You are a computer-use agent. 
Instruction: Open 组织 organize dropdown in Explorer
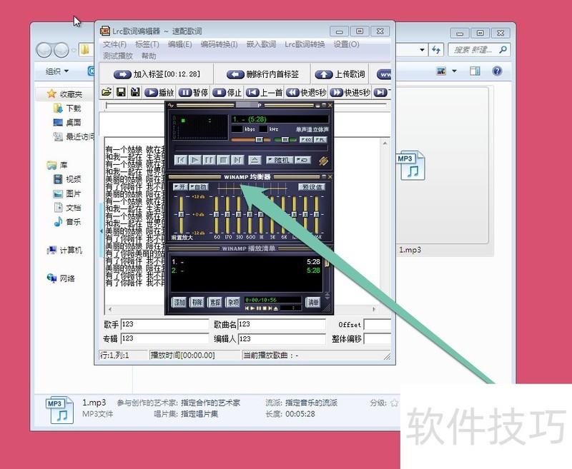point(57,71)
